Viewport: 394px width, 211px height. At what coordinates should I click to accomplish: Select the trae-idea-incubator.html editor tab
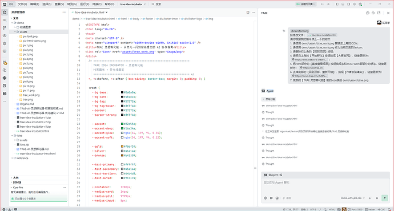point(90,13)
